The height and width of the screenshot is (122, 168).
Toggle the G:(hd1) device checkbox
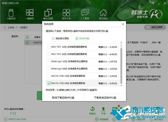pos(27,42)
